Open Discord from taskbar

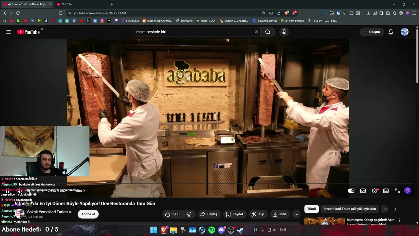click(x=222, y=230)
